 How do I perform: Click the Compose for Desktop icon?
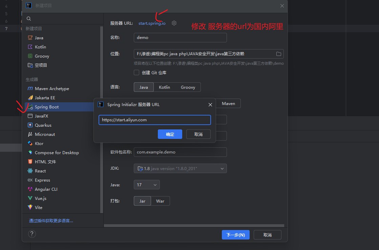30,152
